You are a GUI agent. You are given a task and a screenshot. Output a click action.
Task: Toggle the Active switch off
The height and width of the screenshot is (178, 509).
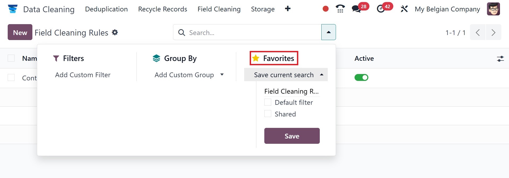coord(361,77)
